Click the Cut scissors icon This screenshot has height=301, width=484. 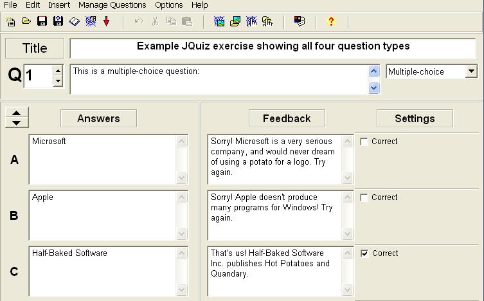(x=155, y=21)
